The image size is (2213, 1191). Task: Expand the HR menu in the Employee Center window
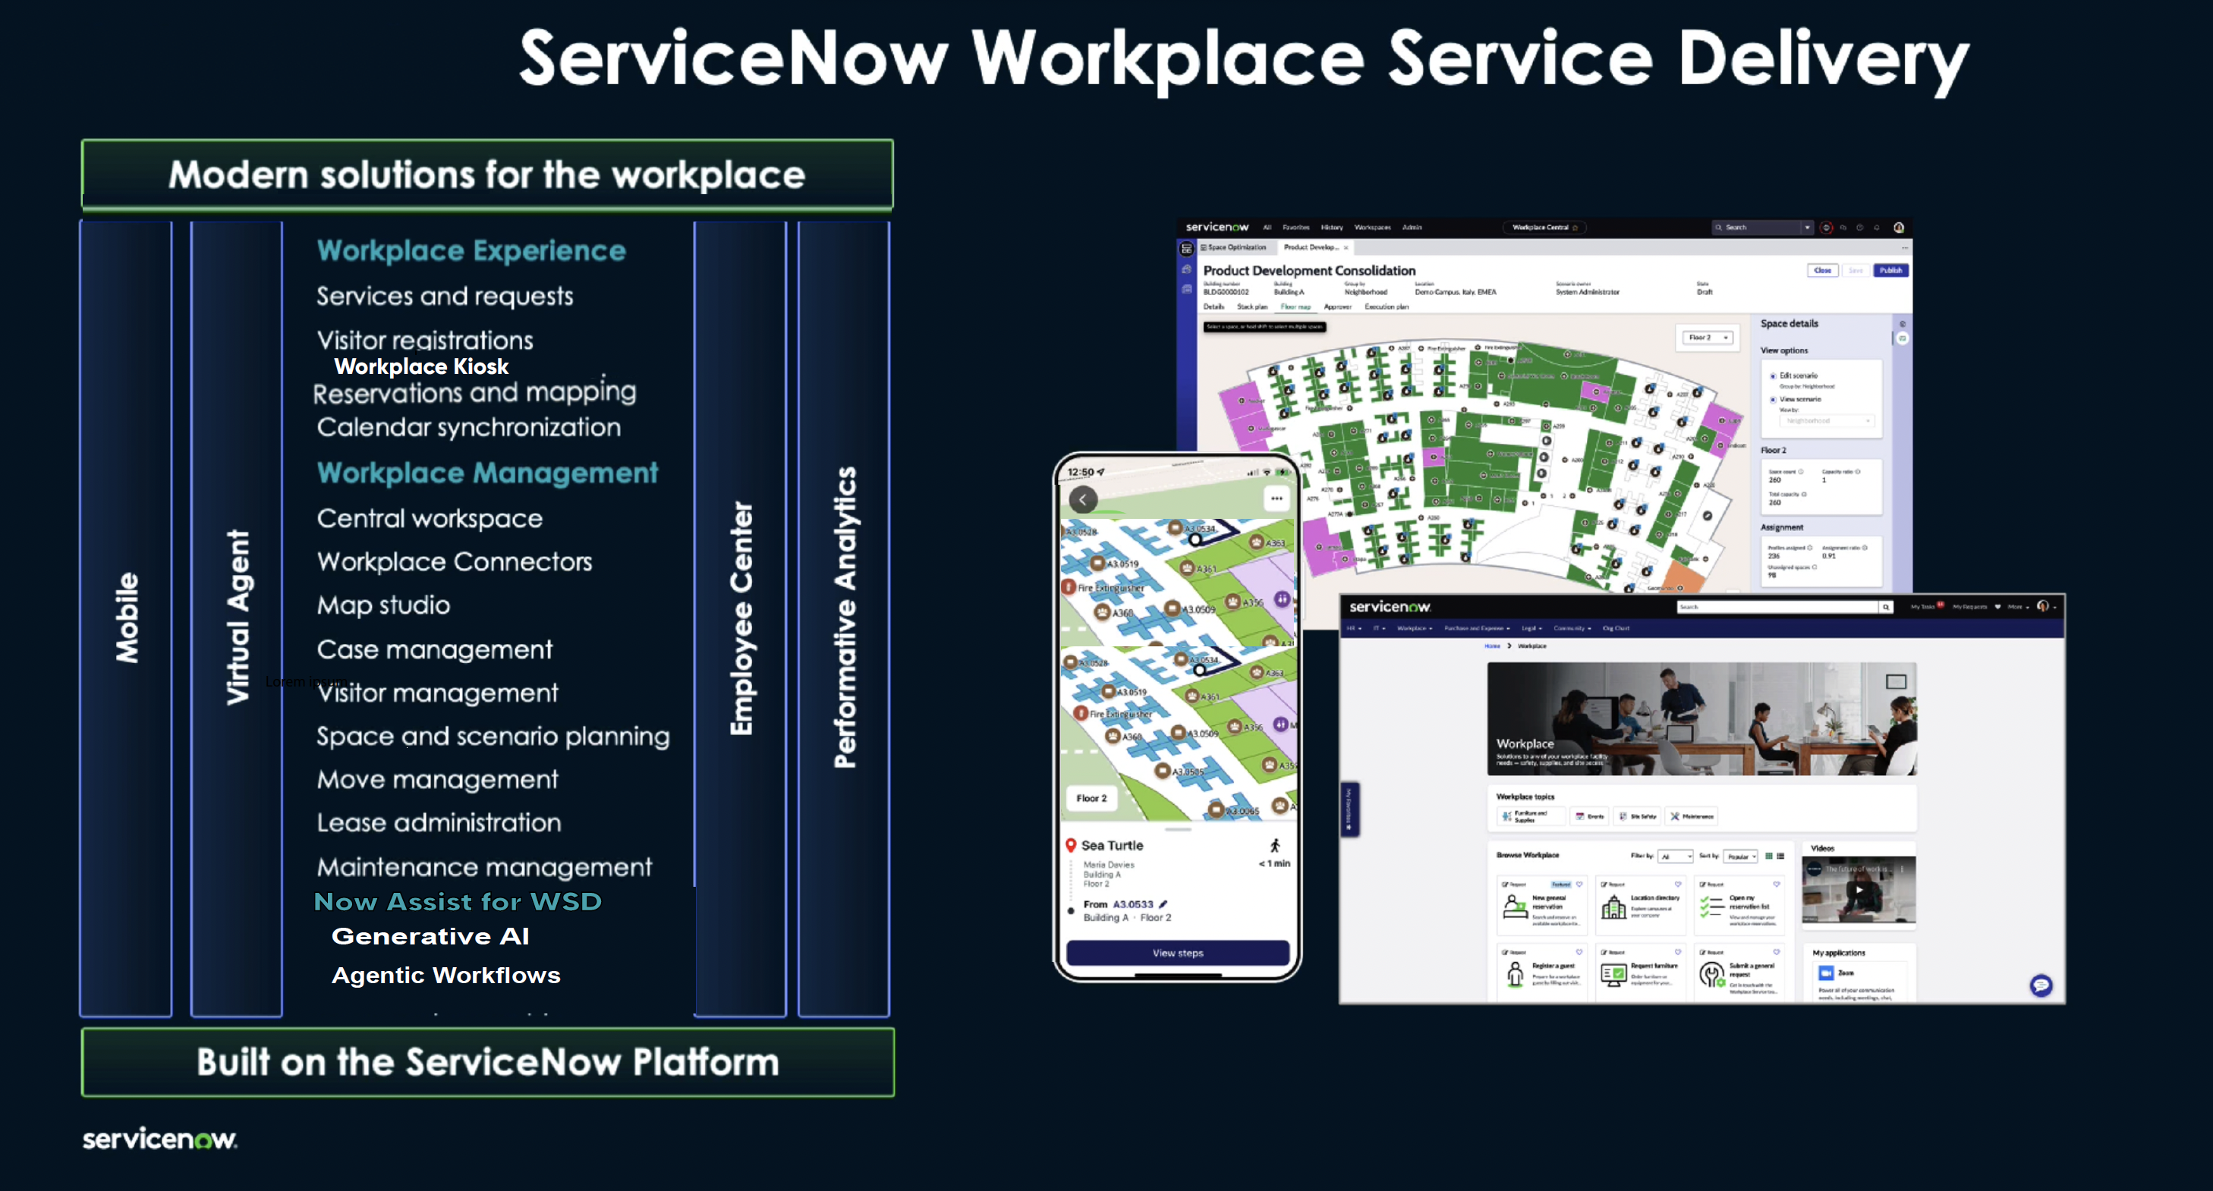click(x=1353, y=629)
